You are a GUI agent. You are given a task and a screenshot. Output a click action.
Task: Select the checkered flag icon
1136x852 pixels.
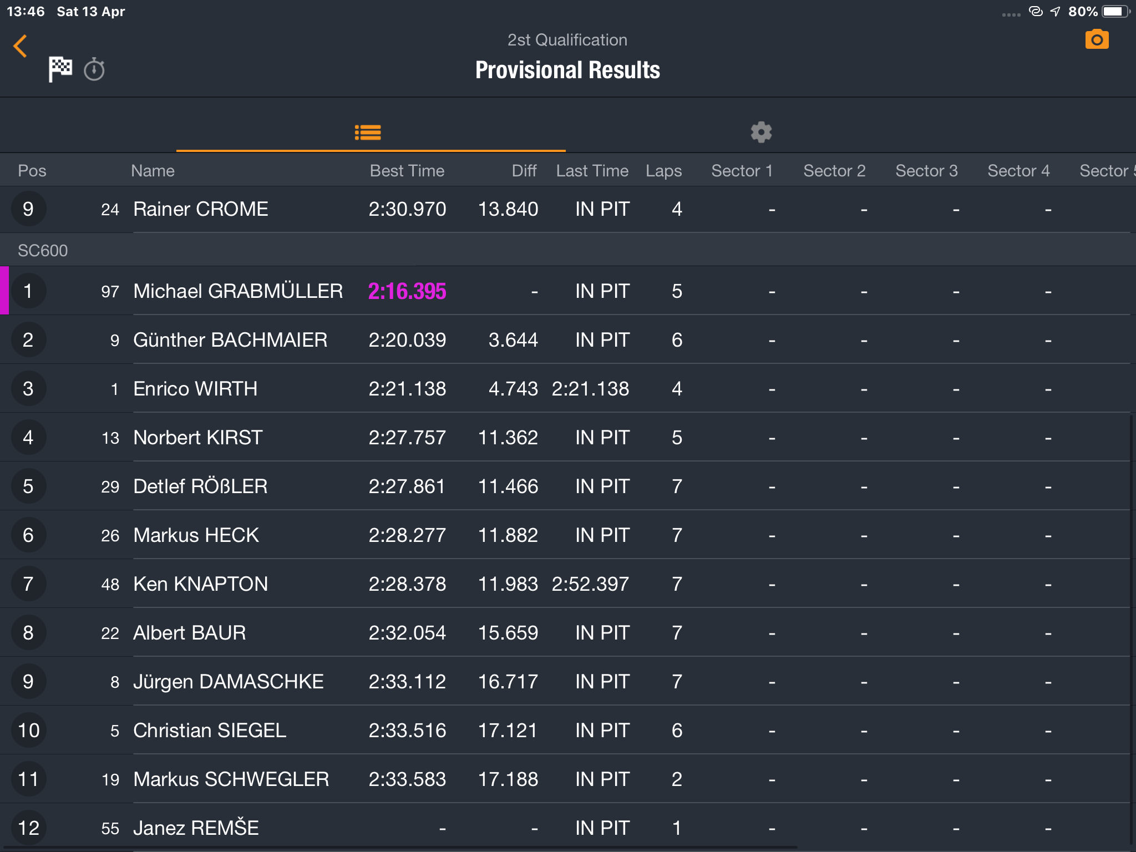coord(60,69)
